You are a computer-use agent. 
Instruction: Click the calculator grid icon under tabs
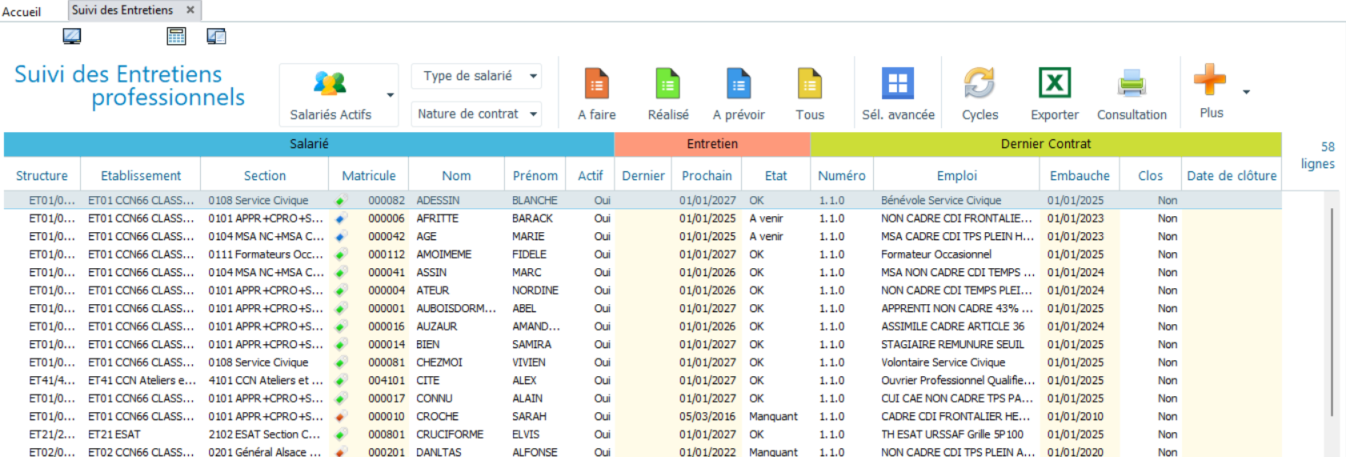coord(176,36)
